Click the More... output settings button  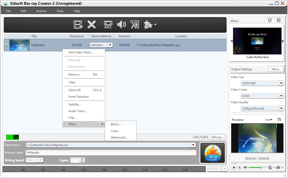point(276,69)
